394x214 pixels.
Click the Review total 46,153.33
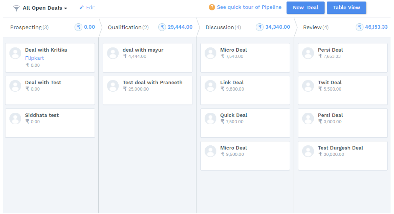click(376, 27)
